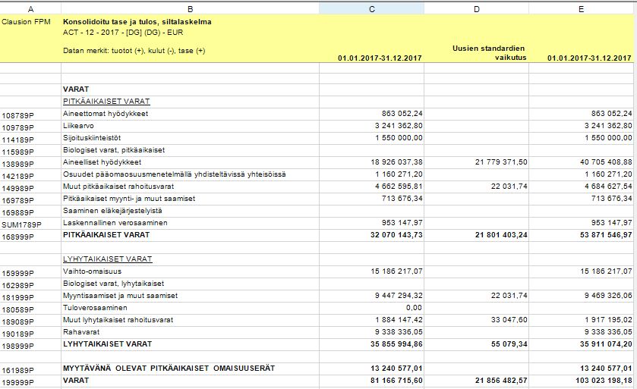Select column C header
The image size is (637, 389).
click(x=371, y=9)
